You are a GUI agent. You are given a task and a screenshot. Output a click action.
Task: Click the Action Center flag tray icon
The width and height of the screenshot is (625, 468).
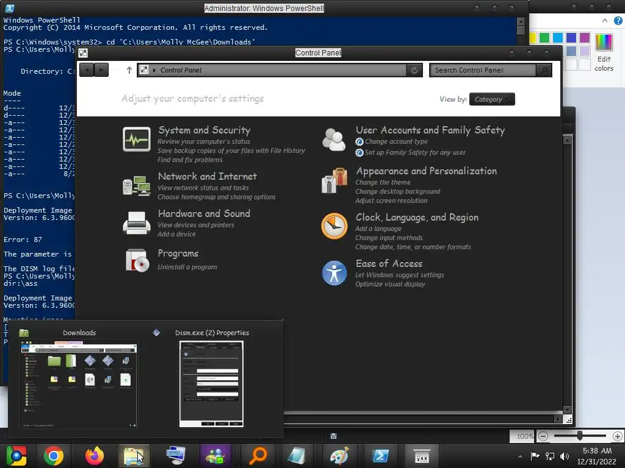[x=535, y=456]
